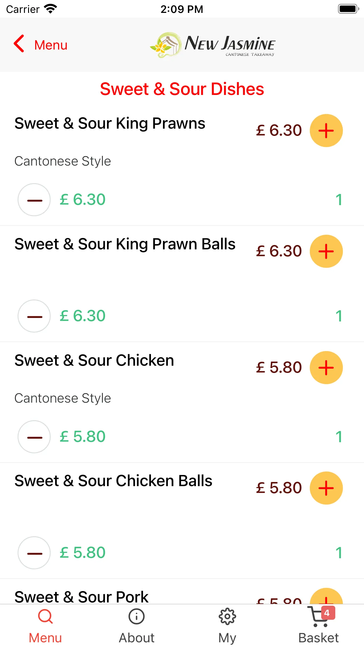Remove one Sweet & Sour Chicken
The image size is (364, 647).
coord(34,437)
